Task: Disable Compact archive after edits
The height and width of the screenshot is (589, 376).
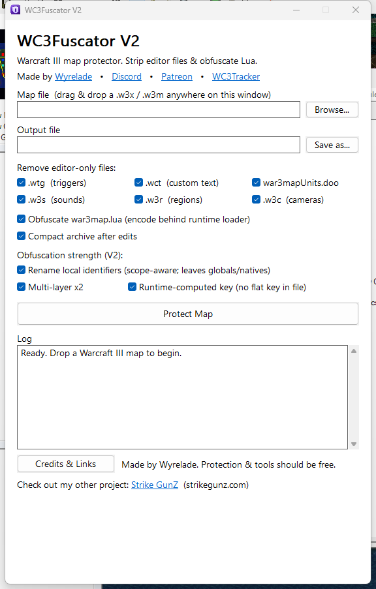Action: pyautogui.click(x=22, y=236)
